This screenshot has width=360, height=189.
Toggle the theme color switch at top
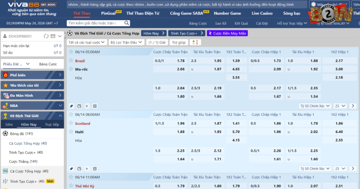point(313,4)
